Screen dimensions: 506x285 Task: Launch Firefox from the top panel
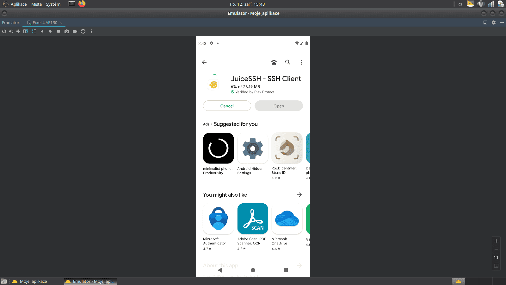(82, 4)
